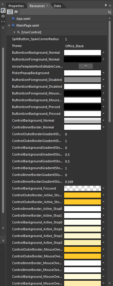Screen dimensions: 113x286
Task: Switch to the Properties tab
Action: (16, 6)
